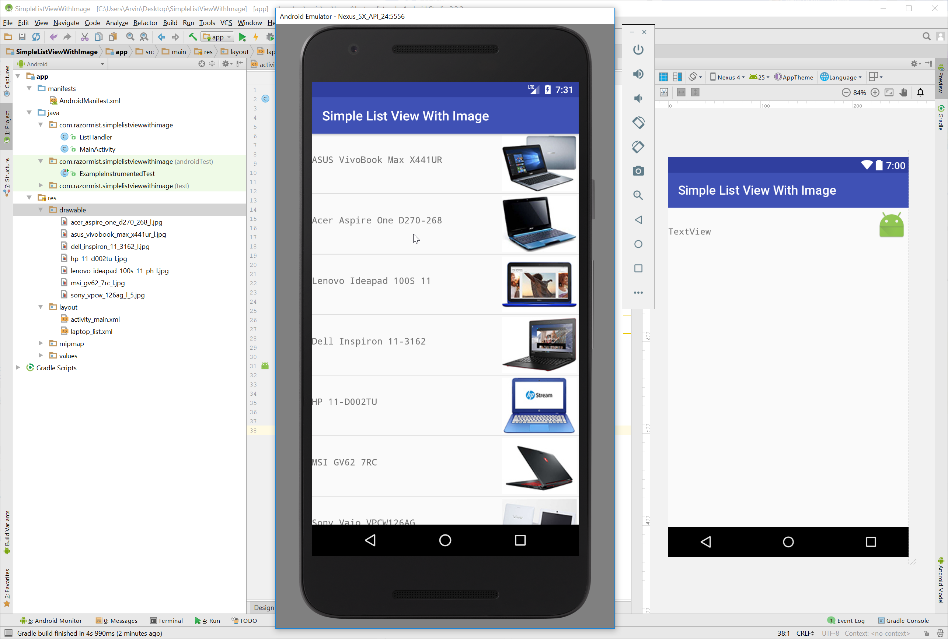Open the Build menu
The image size is (948, 639).
(170, 23)
